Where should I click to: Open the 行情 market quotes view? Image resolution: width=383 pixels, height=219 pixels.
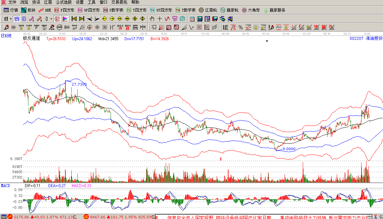click(11, 10)
